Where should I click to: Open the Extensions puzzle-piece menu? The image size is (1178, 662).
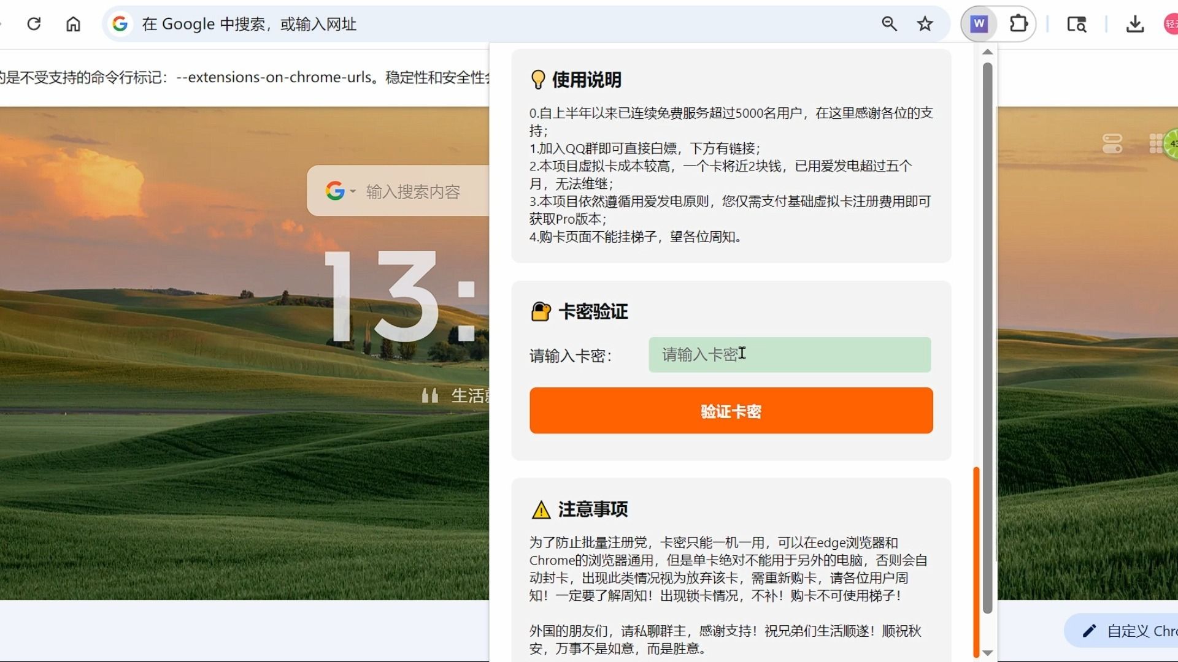pos(1018,24)
